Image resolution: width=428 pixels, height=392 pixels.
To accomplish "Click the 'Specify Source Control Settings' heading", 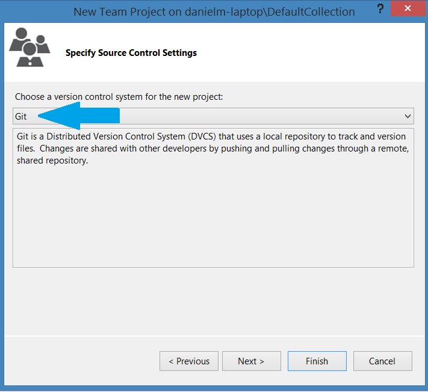I will tap(131, 53).
